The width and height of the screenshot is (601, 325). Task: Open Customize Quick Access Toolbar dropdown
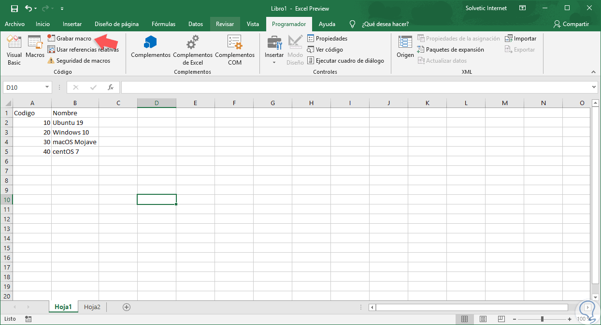[x=62, y=9]
